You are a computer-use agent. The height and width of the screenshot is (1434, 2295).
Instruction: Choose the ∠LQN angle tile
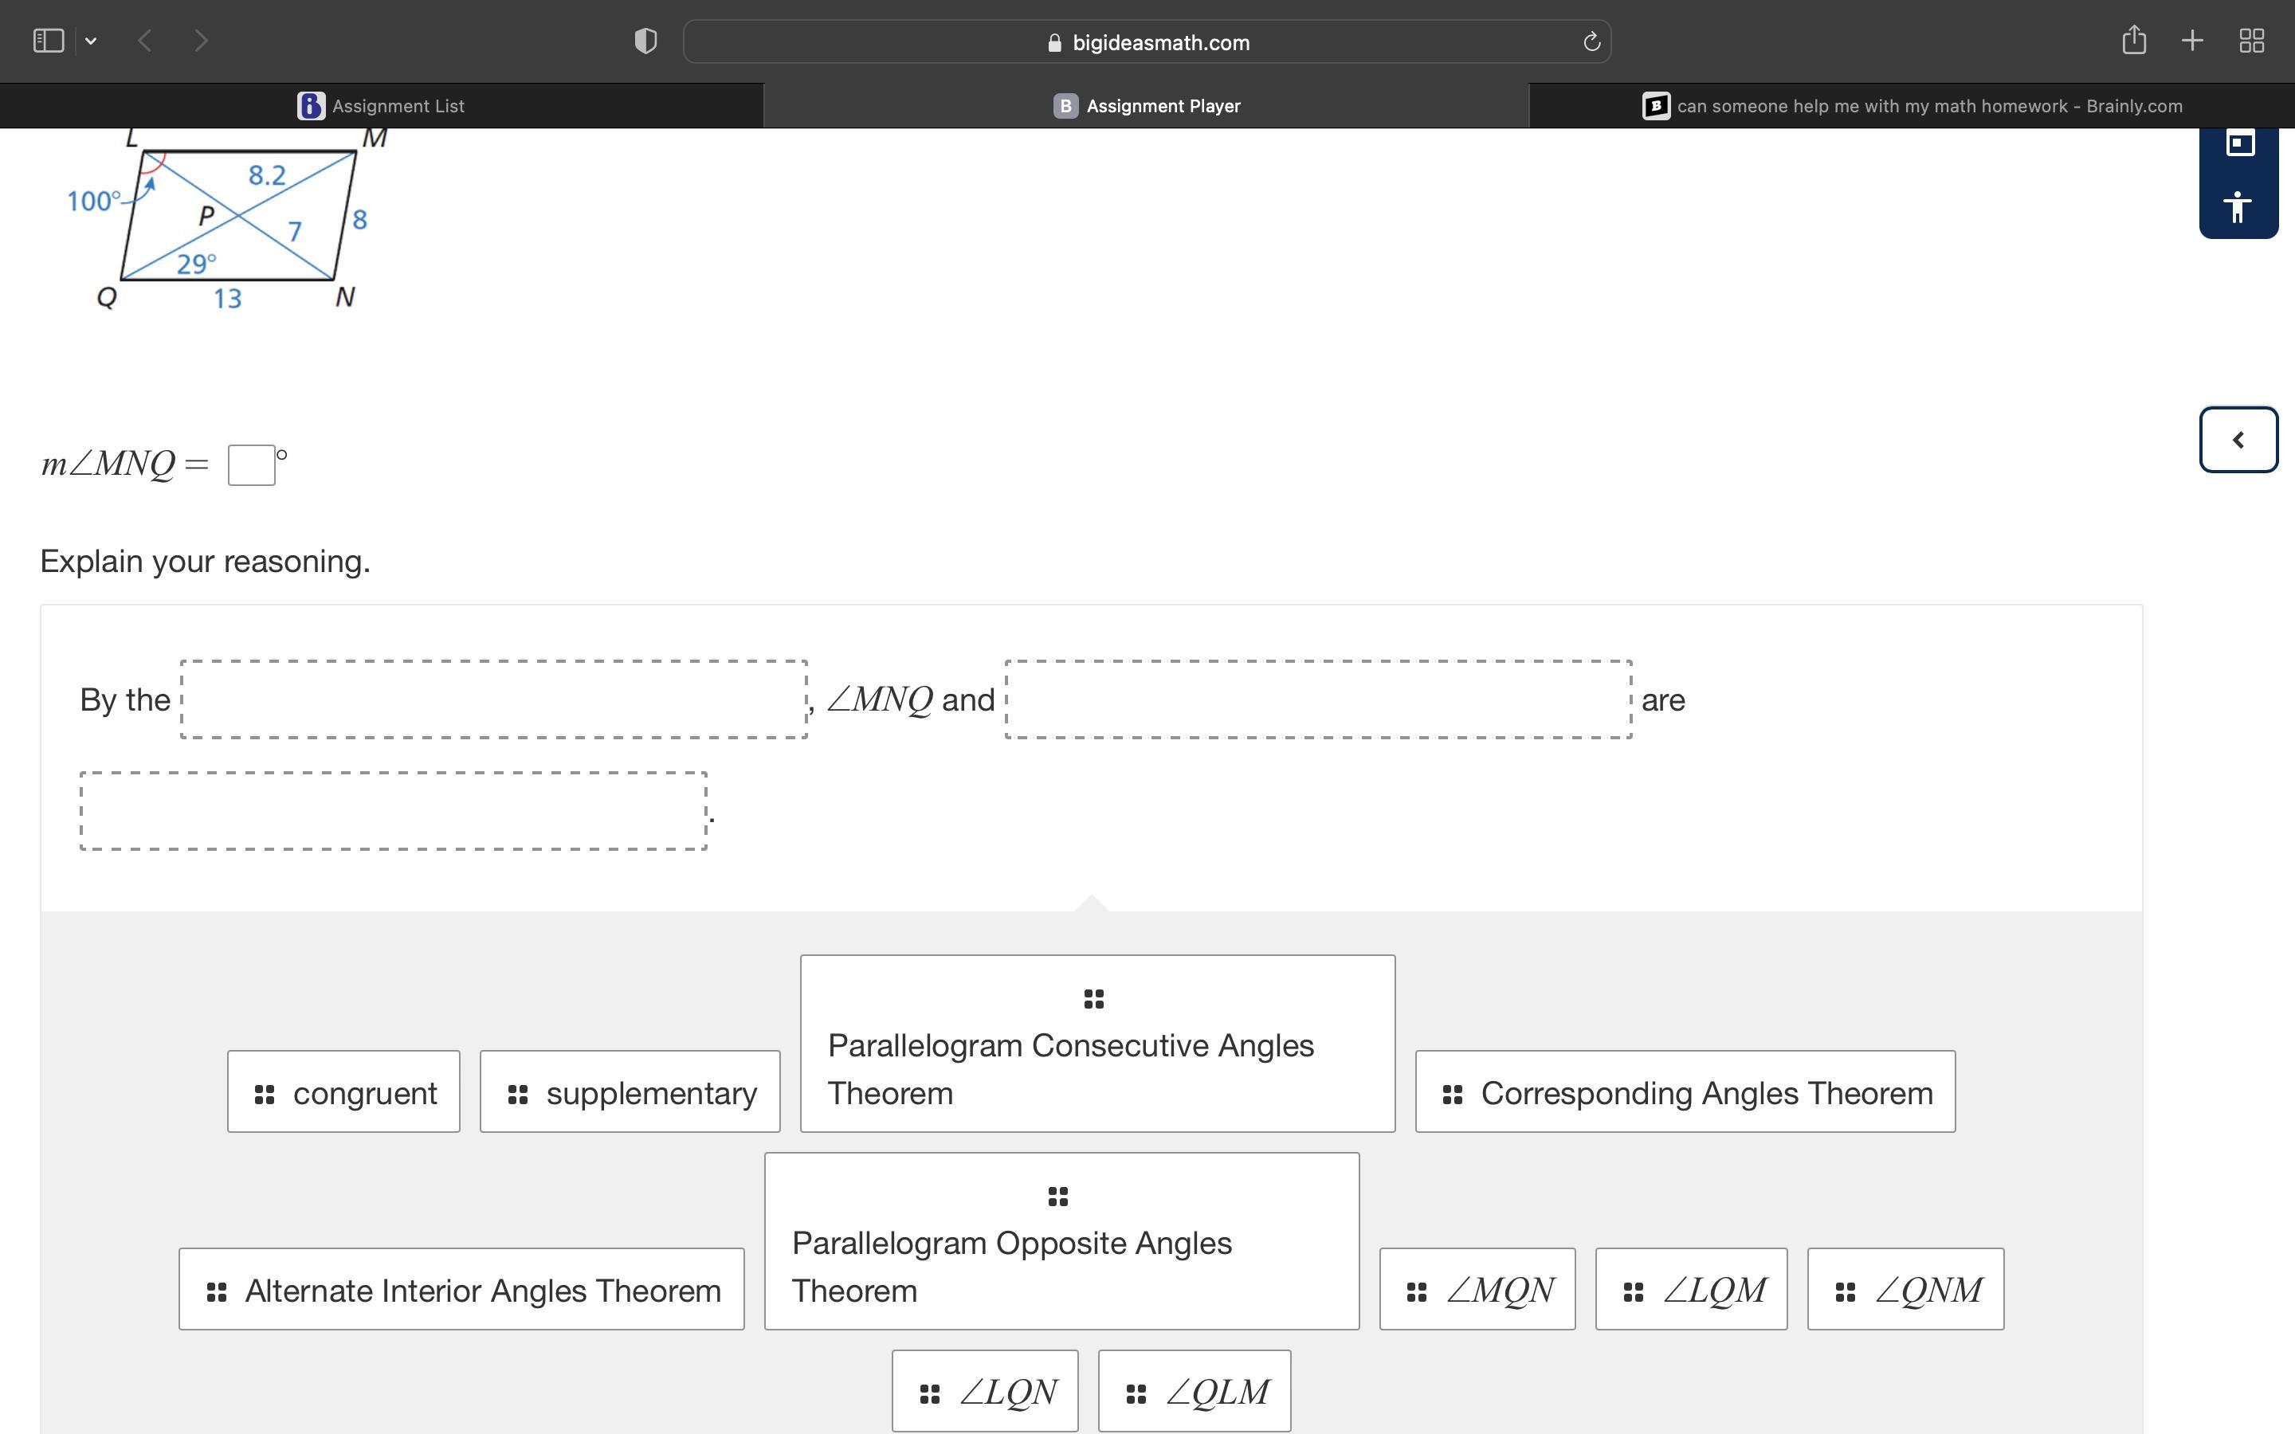[984, 1391]
